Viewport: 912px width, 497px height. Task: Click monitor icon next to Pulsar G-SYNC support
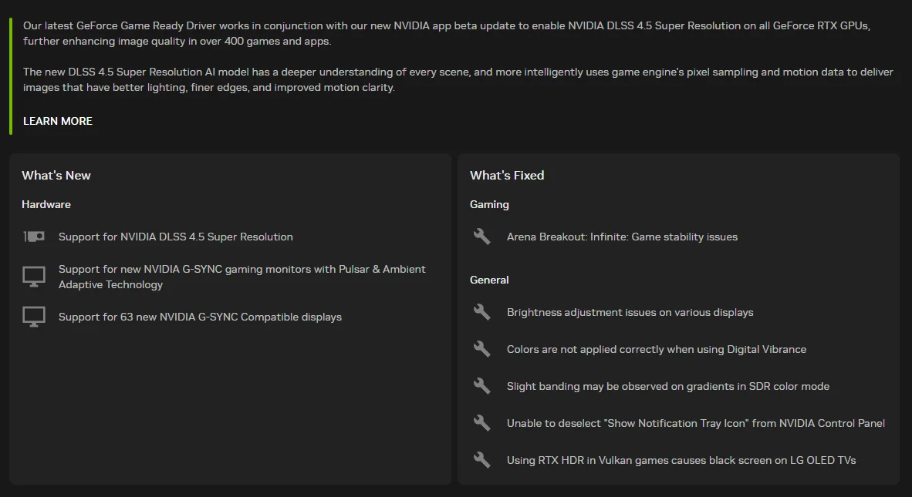click(x=34, y=277)
